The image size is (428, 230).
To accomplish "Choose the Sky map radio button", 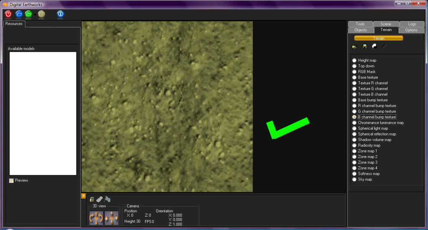I will click(x=354, y=180).
